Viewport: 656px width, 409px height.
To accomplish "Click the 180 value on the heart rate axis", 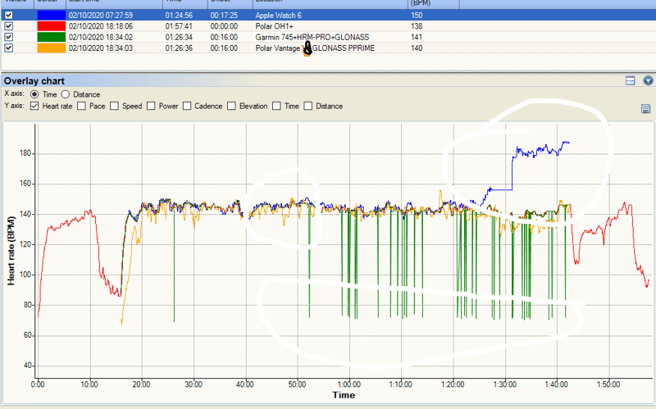I will tap(25, 153).
